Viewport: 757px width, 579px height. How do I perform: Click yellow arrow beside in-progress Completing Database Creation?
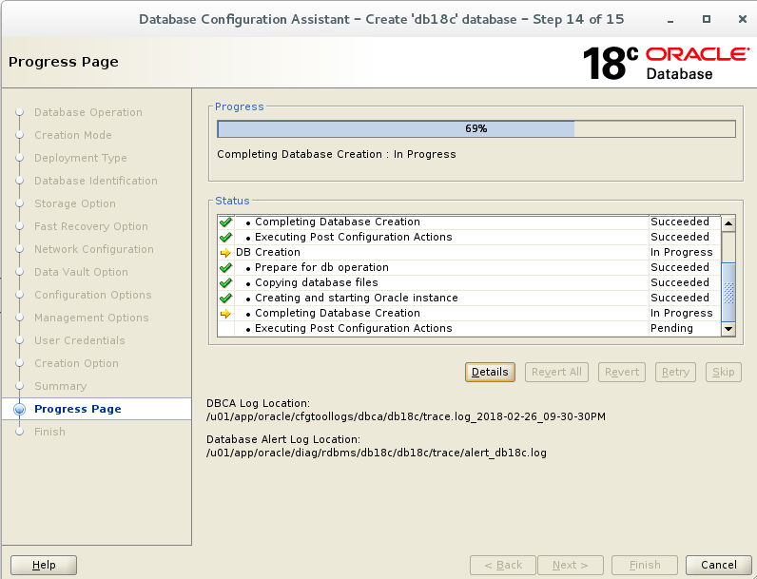click(x=225, y=314)
